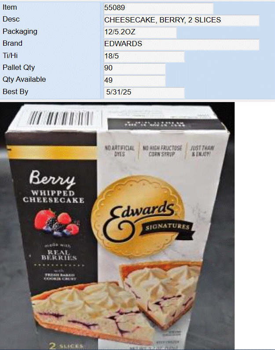Click the Edwards Signatures gold logo on box
The width and height of the screenshot is (275, 350).
click(x=142, y=216)
